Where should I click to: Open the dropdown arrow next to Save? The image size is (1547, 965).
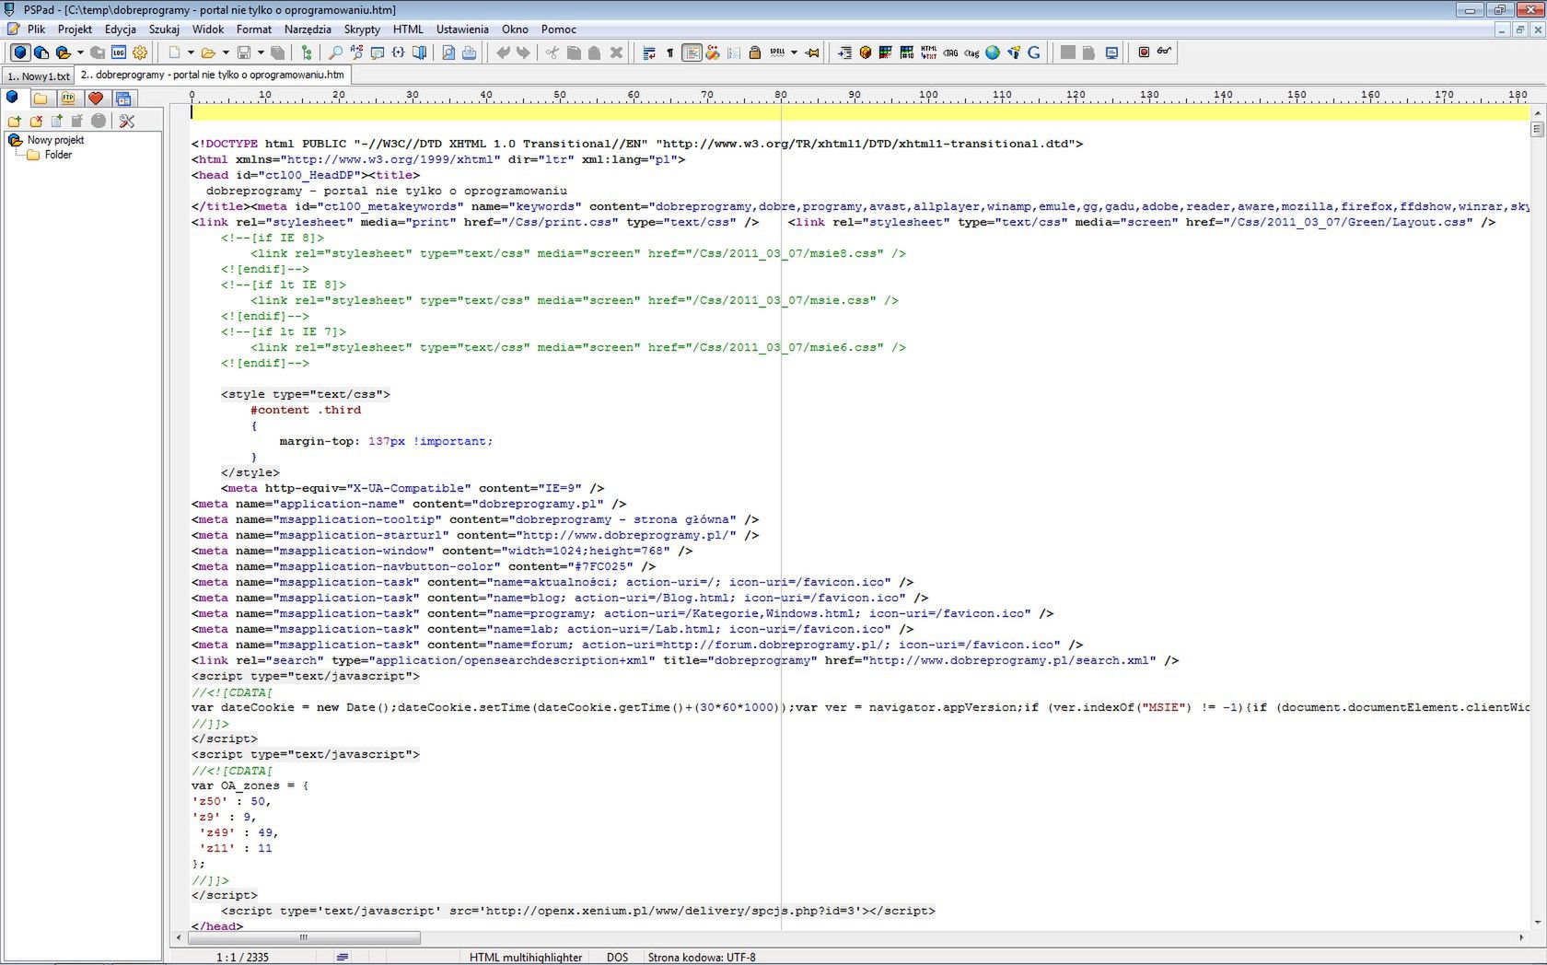tap(261, 52)
